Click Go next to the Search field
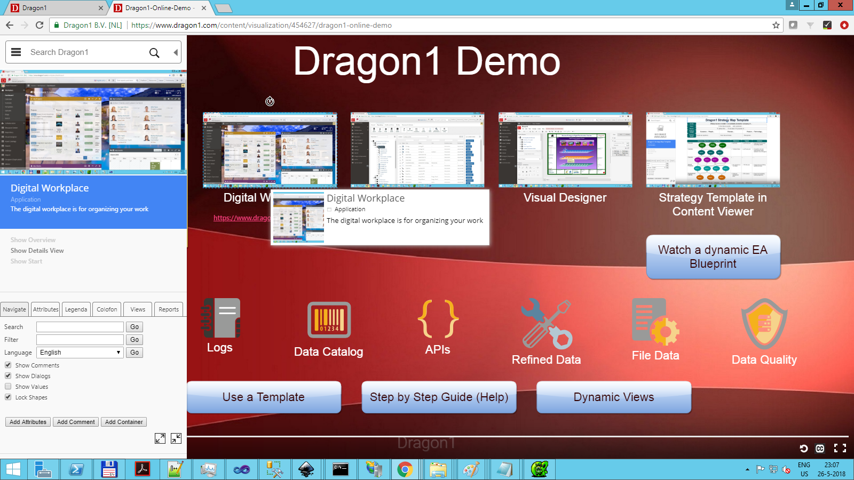The image size is (854, 480). [135, 327]
